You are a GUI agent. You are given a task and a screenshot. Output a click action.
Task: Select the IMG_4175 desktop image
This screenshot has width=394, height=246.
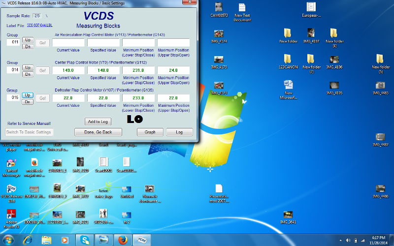click(x=219, y=62)
